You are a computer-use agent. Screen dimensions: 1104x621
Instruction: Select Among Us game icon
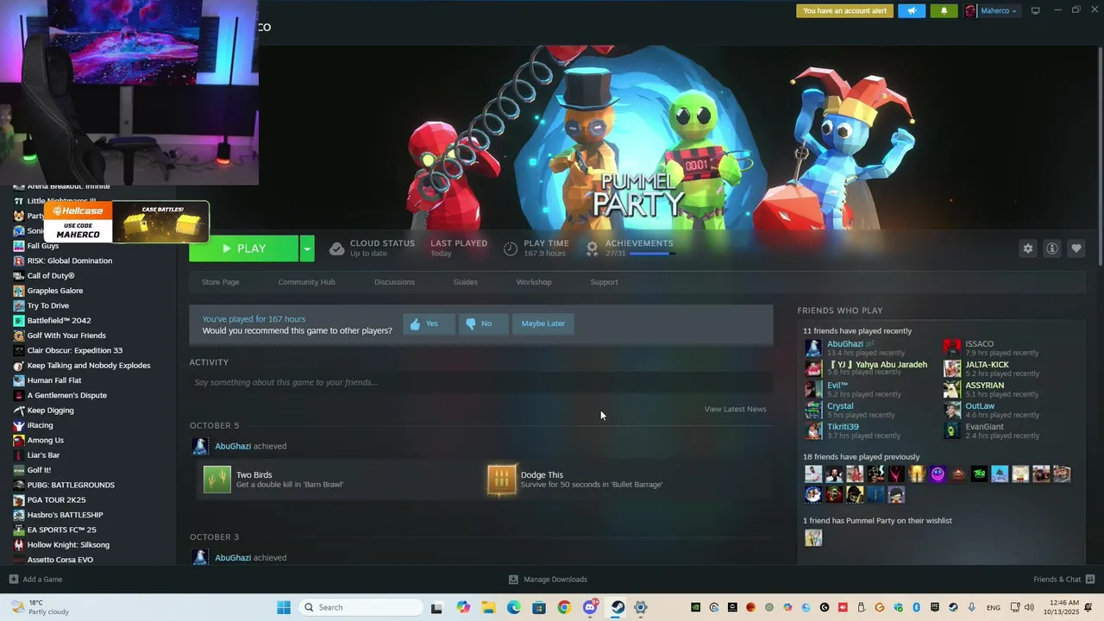19,440
